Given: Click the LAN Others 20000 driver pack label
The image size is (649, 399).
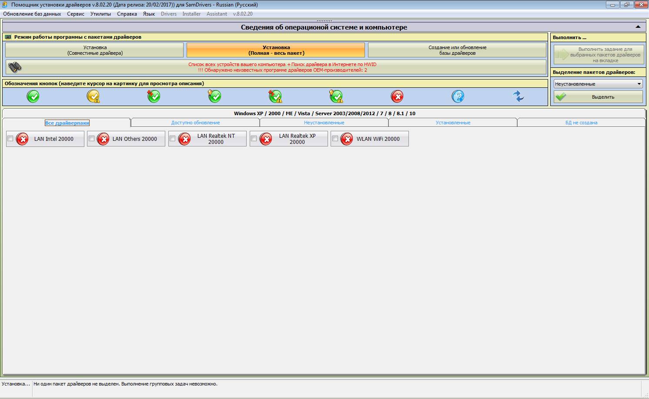Looking at the screenshot, I should coord(135,139).
